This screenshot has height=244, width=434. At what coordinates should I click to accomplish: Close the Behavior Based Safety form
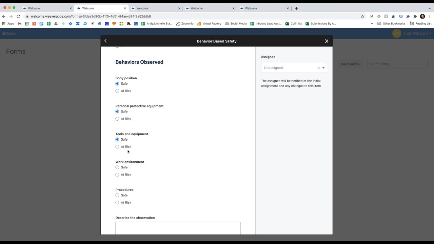[x=327, y=41]
